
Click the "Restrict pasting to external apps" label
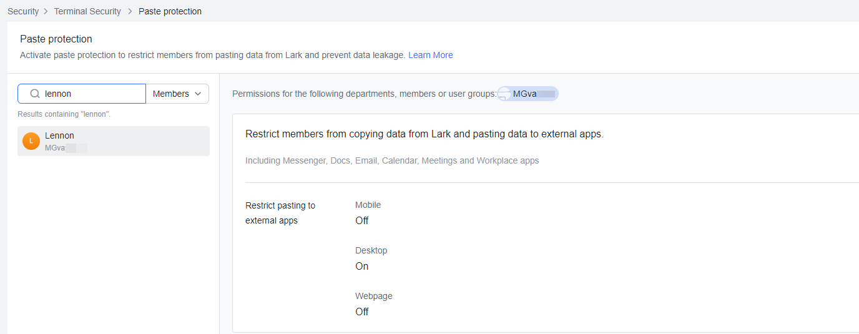click(x=280, y=213)
